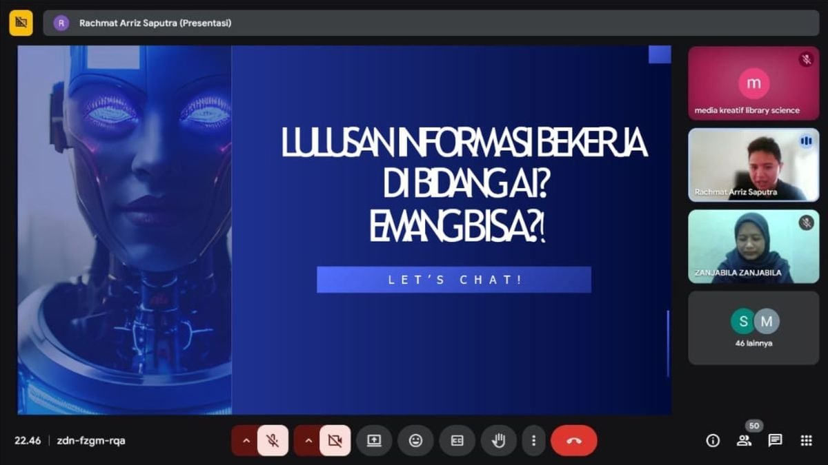Select Rachmat Arriz Saputra presentation label
The image size is (828, 465).
click(155, 23)
